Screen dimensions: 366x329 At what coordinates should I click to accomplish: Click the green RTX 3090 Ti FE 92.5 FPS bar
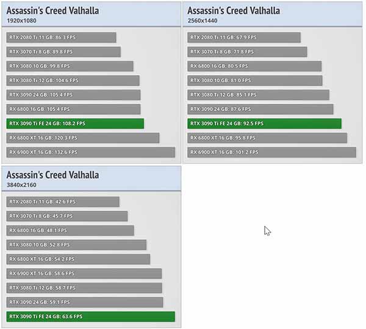click(x=265, y=123)
